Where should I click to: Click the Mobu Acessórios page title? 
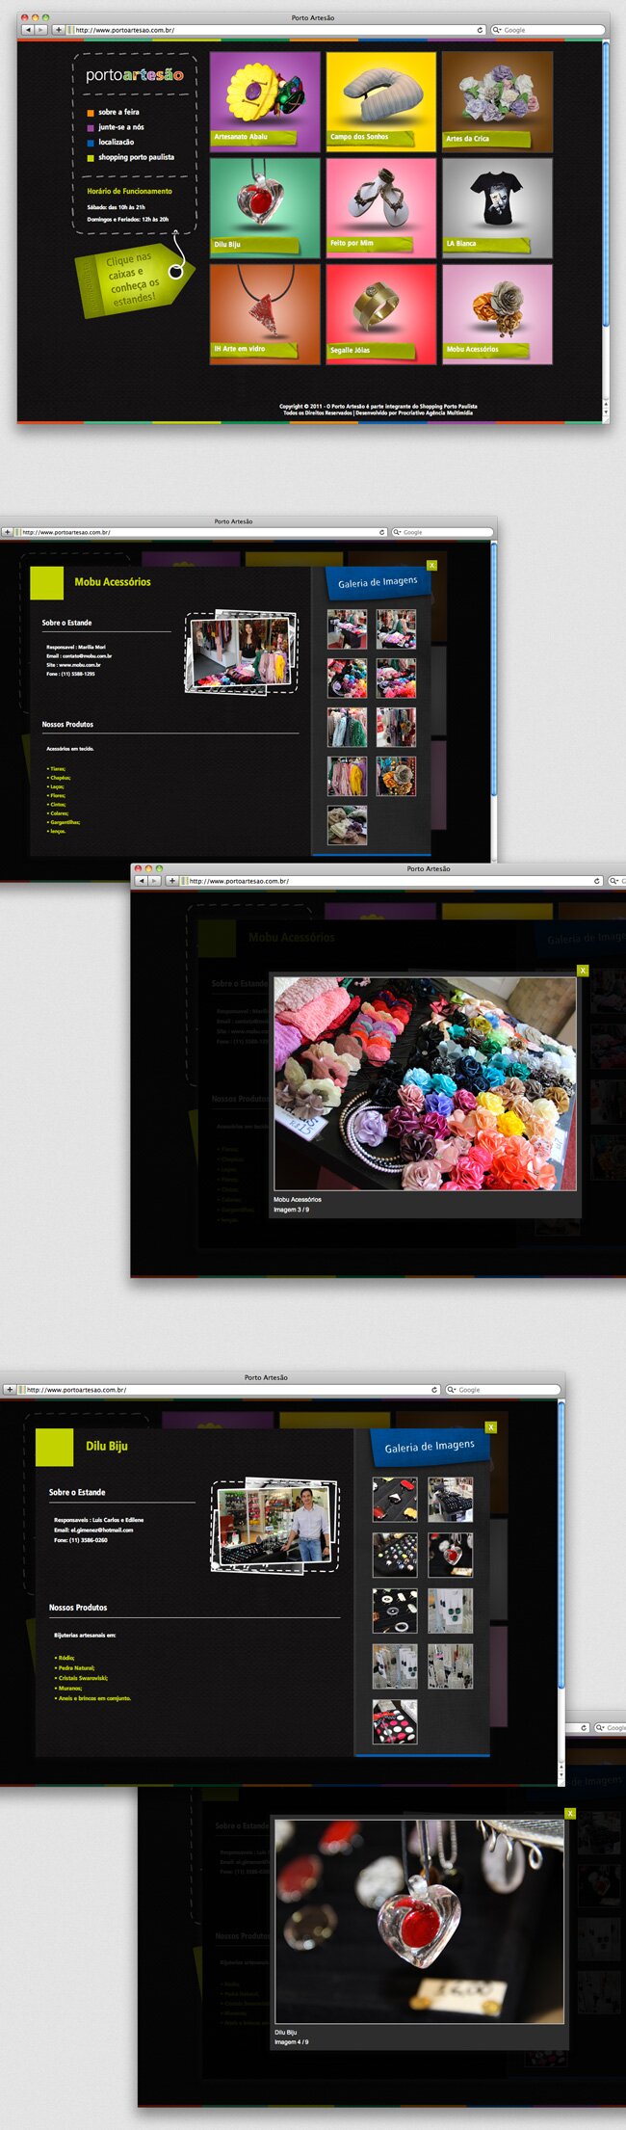[113, 582]
